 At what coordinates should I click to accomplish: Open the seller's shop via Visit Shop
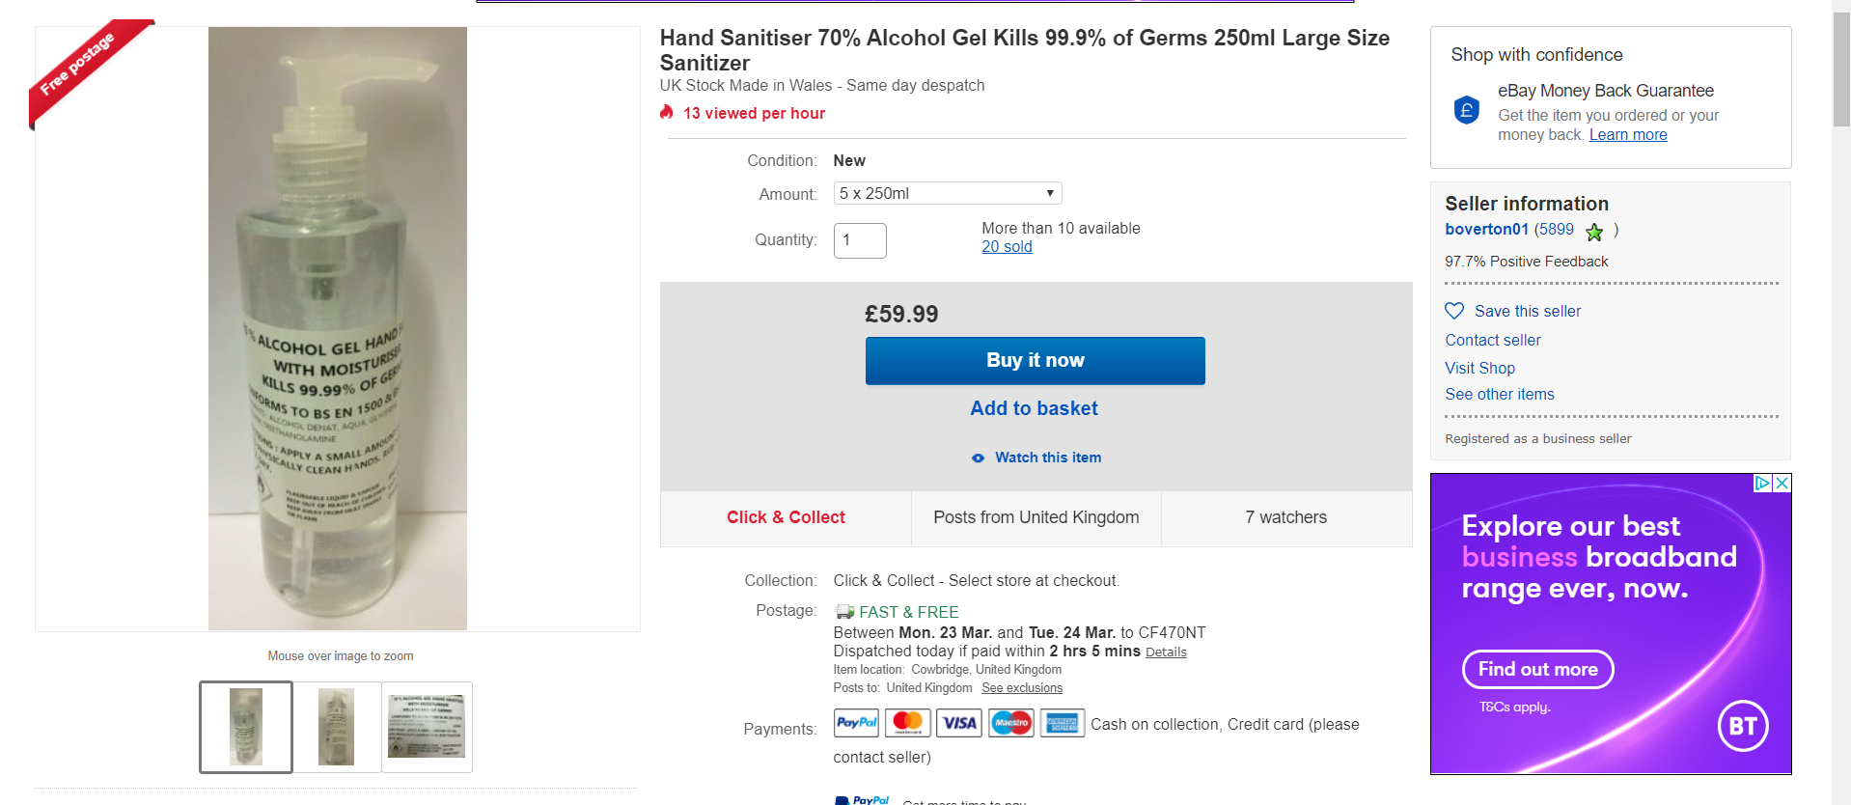[1479, 368]
